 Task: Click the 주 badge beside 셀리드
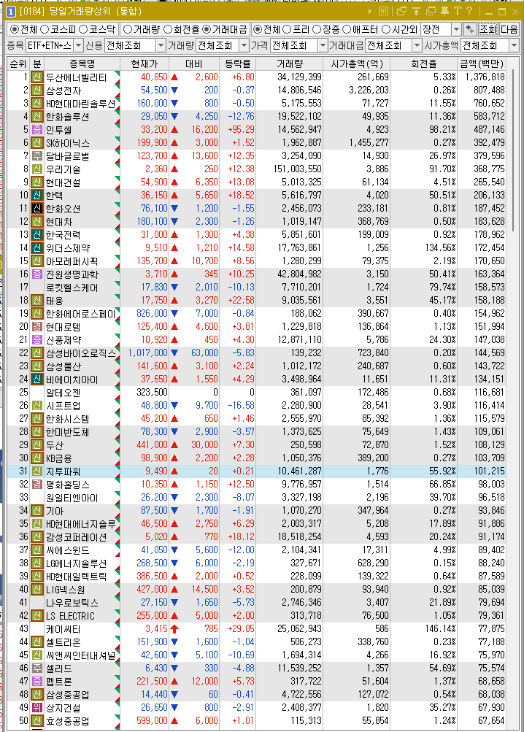(x=37, y=669)
